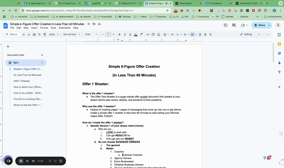Open Tasks in the side panel
This screenshot has width=284, height=168.
[x=279, y=53]
